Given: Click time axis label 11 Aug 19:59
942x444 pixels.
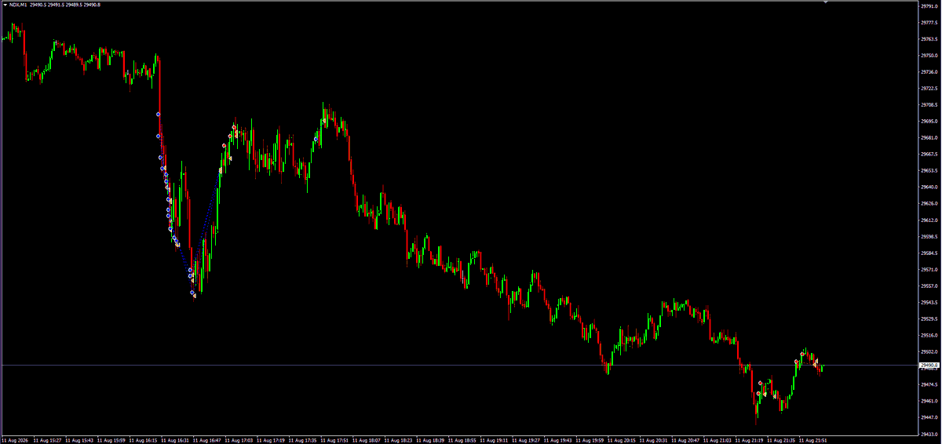Looking at the screenshot, I should tap(591, 440).
